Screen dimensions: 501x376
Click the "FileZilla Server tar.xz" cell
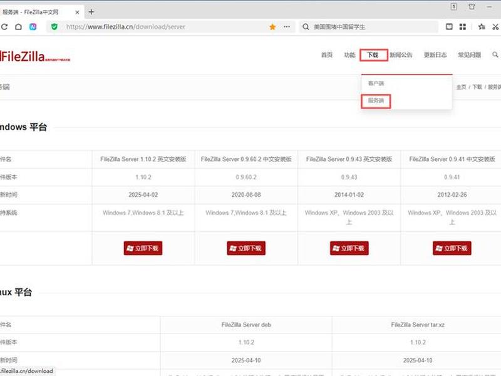tap(418, 325)
